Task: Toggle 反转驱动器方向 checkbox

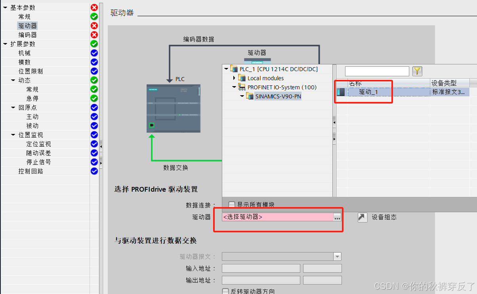Action: (225, 292)
